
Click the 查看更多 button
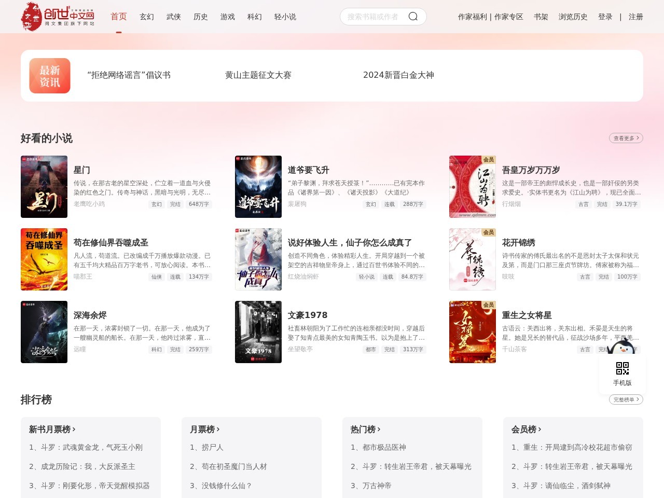(x=625, y=138)
